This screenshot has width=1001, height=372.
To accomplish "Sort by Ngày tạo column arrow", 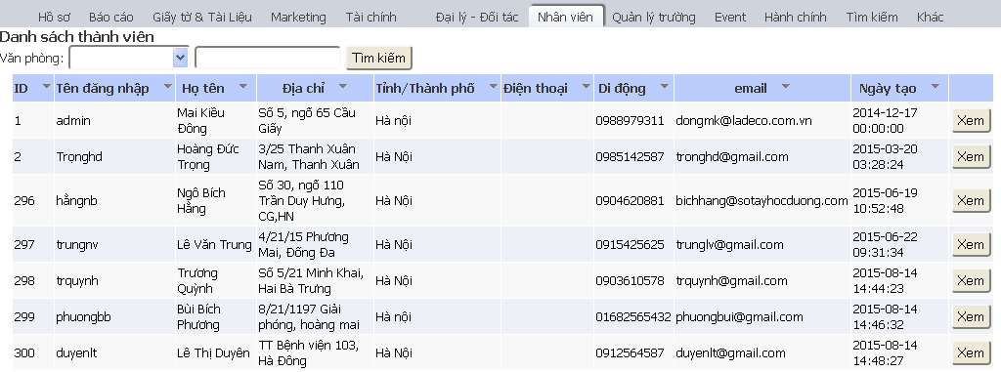I will click(x=936, y=86).
